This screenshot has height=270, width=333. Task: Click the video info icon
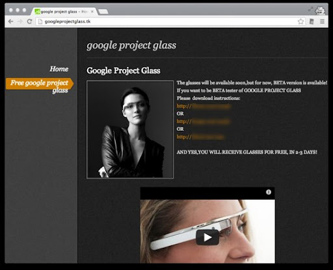[x=269, y=192]
